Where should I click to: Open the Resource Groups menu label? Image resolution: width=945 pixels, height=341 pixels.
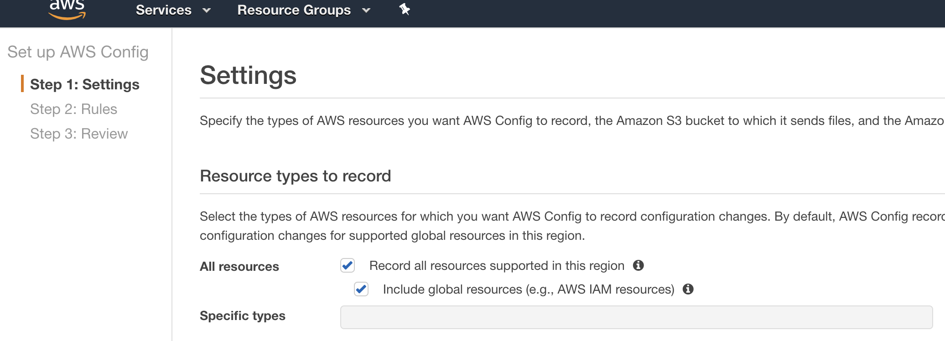[x=294, y=10]
